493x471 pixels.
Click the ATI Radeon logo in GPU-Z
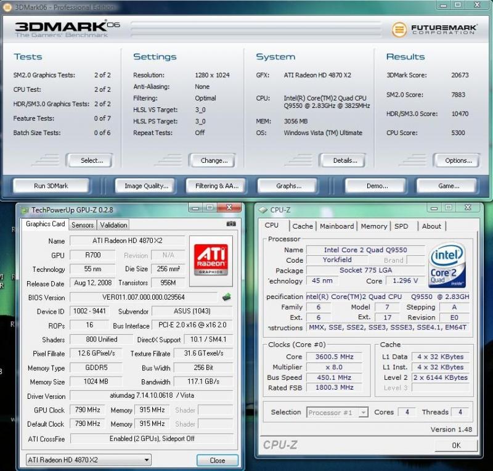click(x=211, y=260)
